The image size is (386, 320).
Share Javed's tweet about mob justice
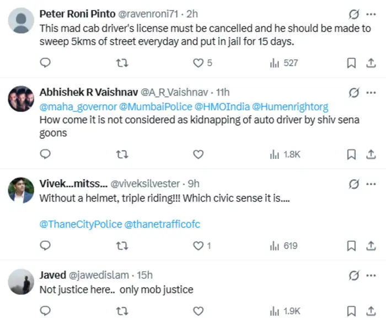pos(371,311)
